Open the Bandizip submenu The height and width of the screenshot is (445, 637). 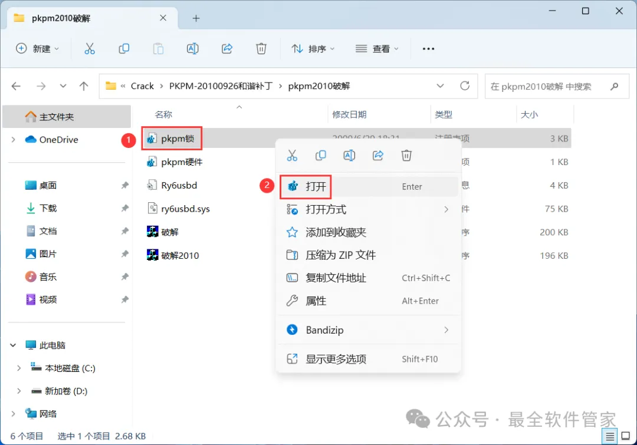368,329
